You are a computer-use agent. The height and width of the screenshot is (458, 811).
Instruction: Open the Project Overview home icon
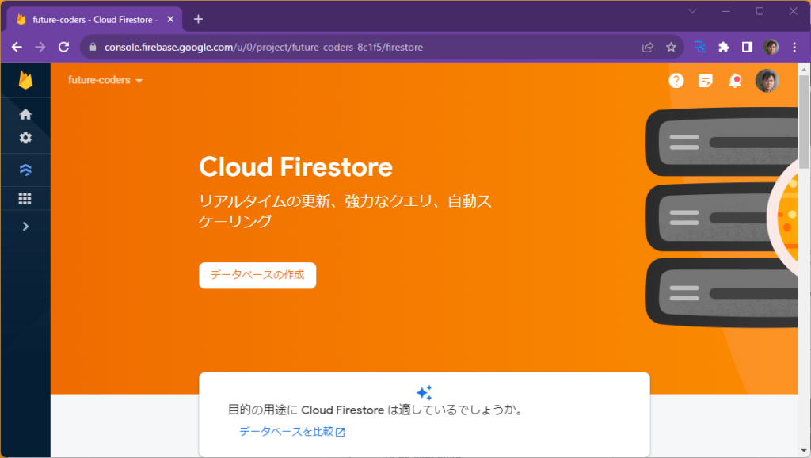(25, 114)
